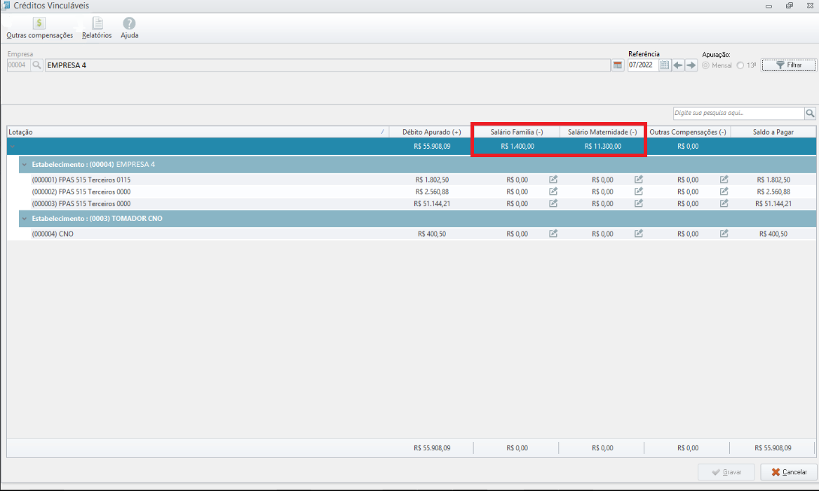
Task: Open Outras compensações from the toolbar
Action: [39, 28]
